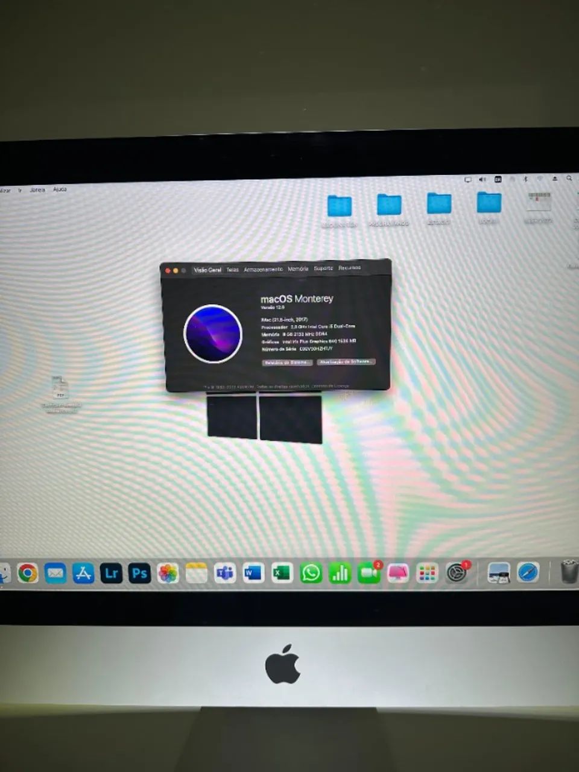The width and height of the screenshot is (579, 772).
Task: Click the macOS Monterey wallpaper circle image
Action: [x=212, y=334]
